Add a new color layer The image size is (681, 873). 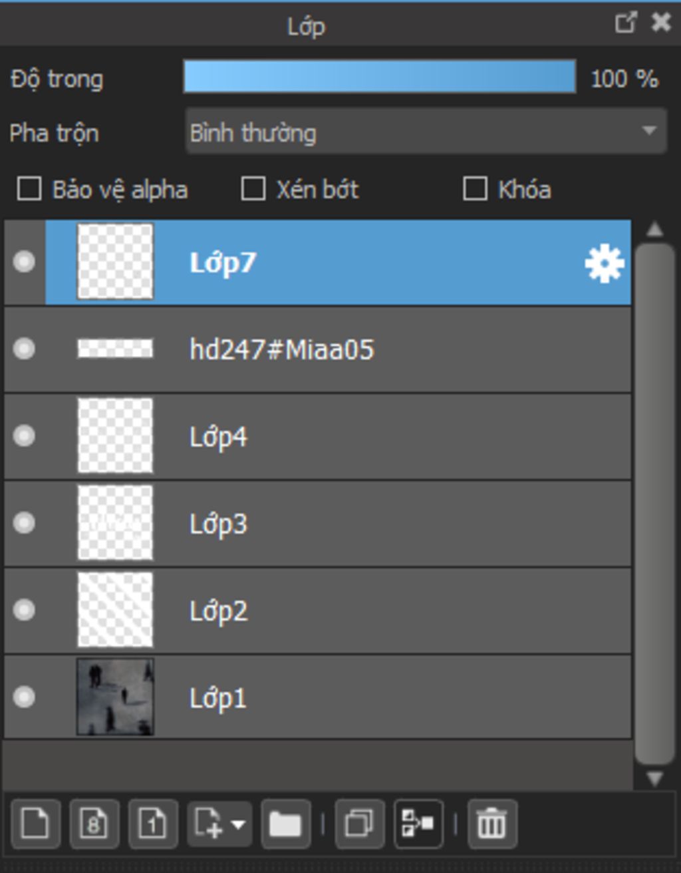point(35,824)
